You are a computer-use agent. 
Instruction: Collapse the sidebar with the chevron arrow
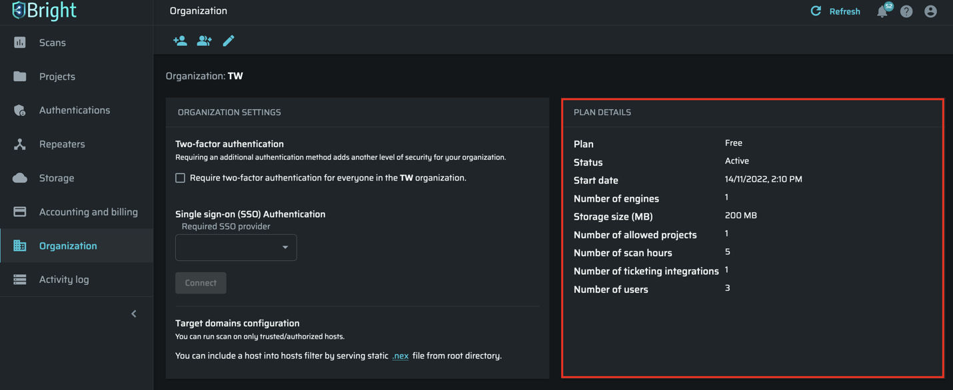coord(134,313)
